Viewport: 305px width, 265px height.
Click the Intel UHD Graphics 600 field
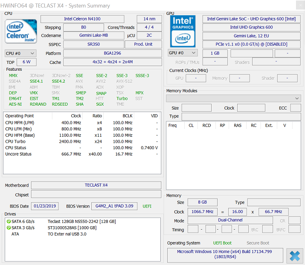[x=251, y=27]
